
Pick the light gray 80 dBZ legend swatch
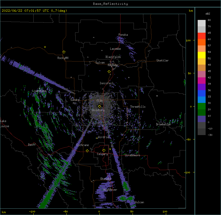pyautogui.click(x=202, y=23)
